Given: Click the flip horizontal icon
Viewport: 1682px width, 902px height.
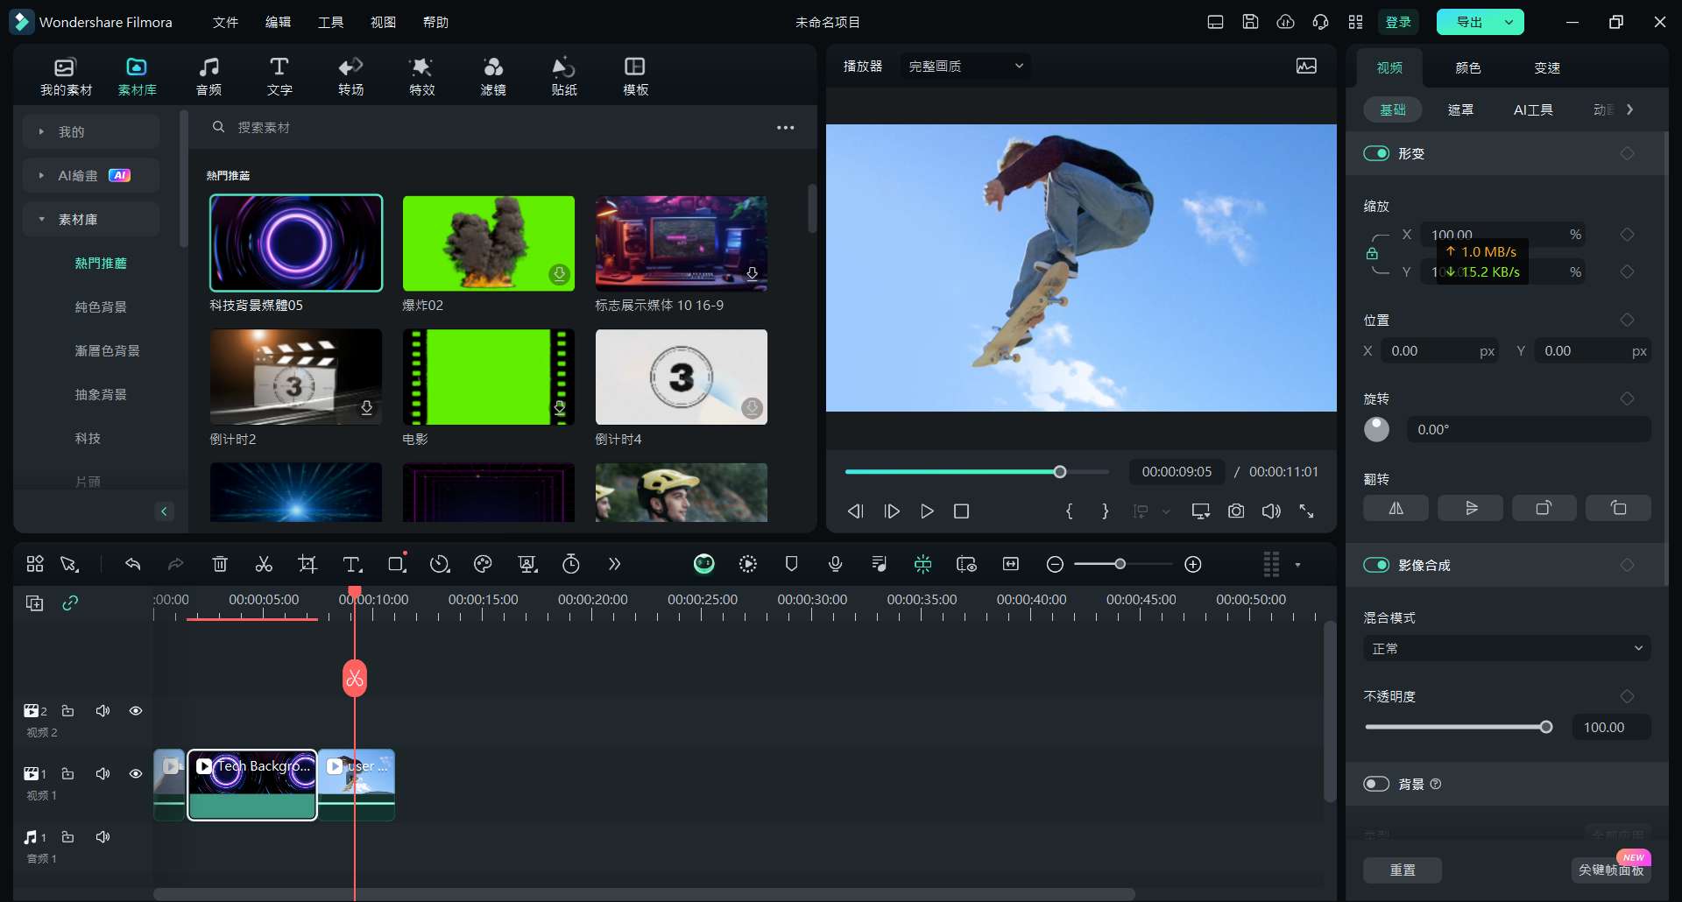Looking at the screenshot, I should point(1396,509).
